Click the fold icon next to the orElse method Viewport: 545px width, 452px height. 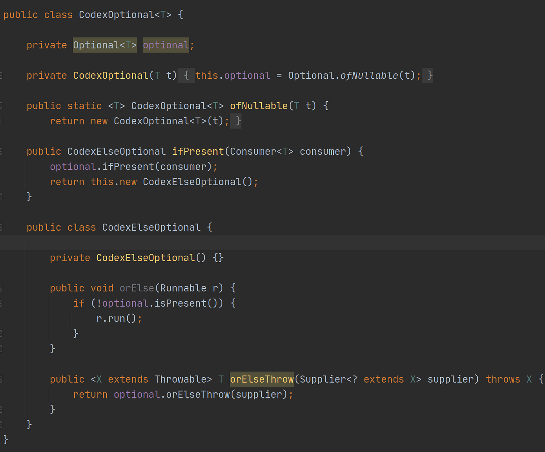click(2, 288)
